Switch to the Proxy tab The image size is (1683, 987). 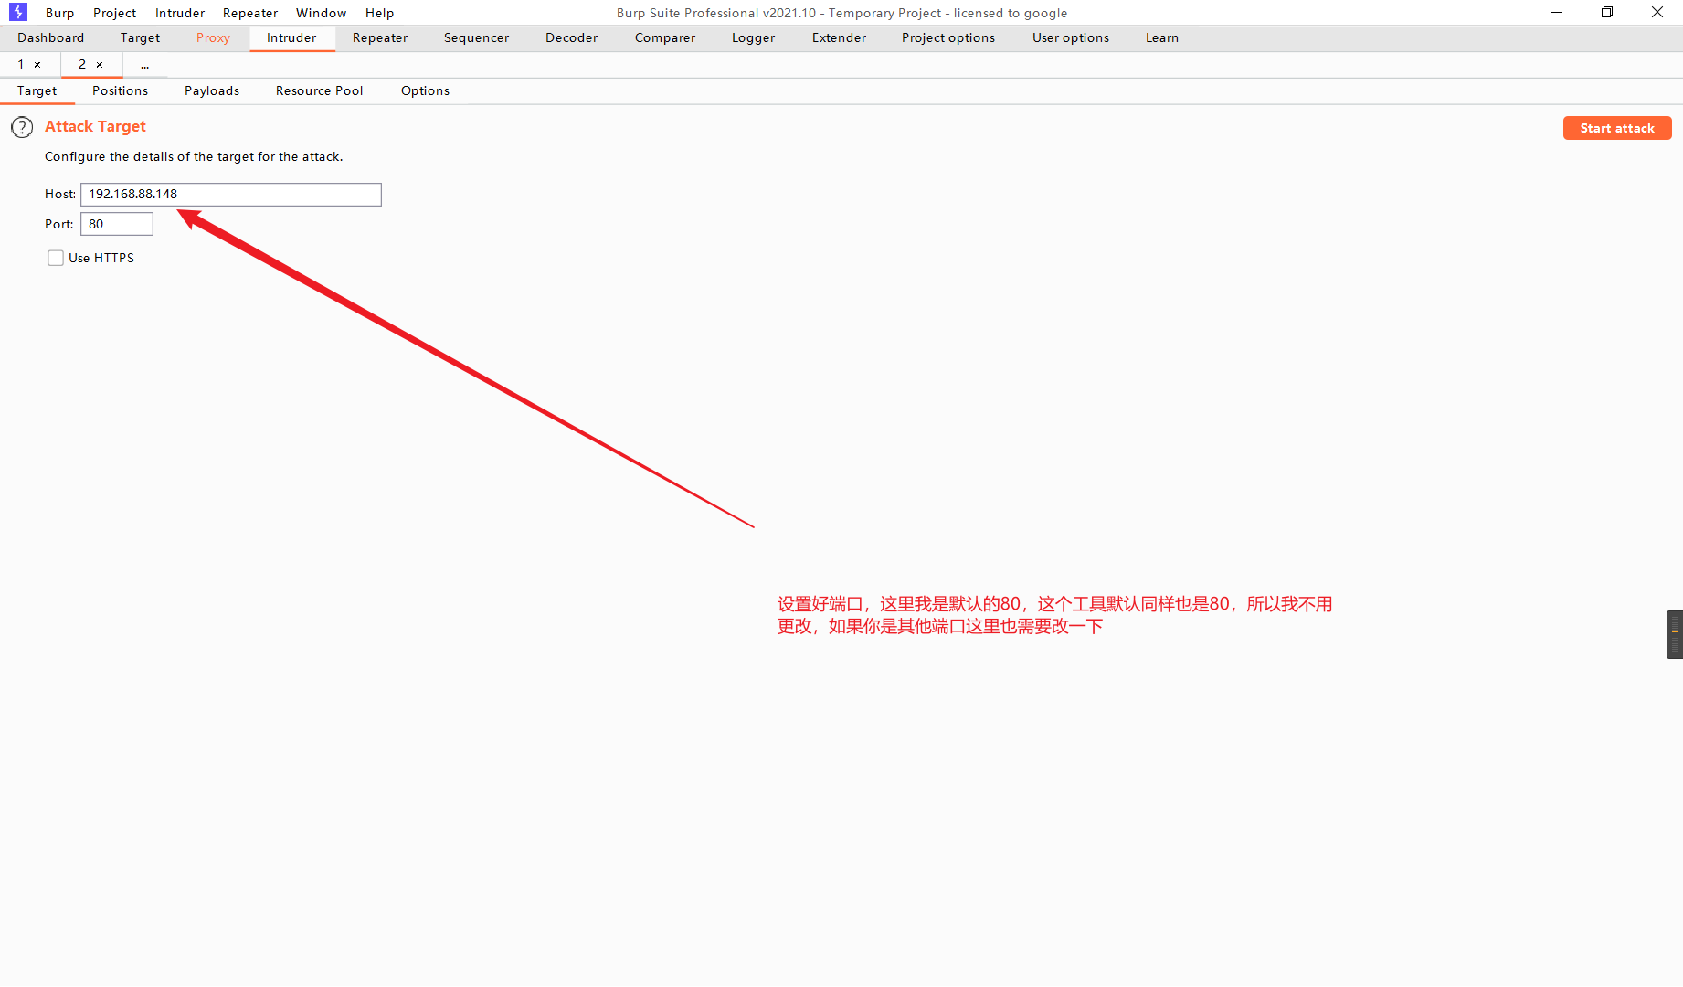[x=212, y=37]
